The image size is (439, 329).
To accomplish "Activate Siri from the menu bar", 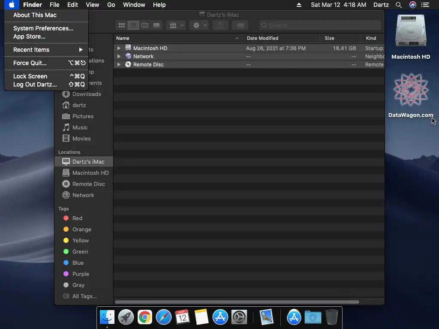I will point(413,5).
